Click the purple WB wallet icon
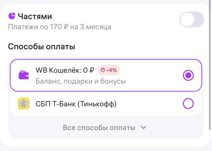The width and height of the screenshot is (212, 151). [24, 75]
